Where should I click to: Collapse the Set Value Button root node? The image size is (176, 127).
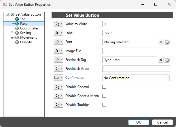click(7, 14)
